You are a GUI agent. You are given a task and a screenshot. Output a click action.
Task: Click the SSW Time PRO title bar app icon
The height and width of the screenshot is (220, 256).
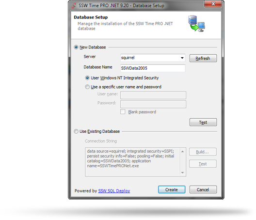(x=74, y=5)
